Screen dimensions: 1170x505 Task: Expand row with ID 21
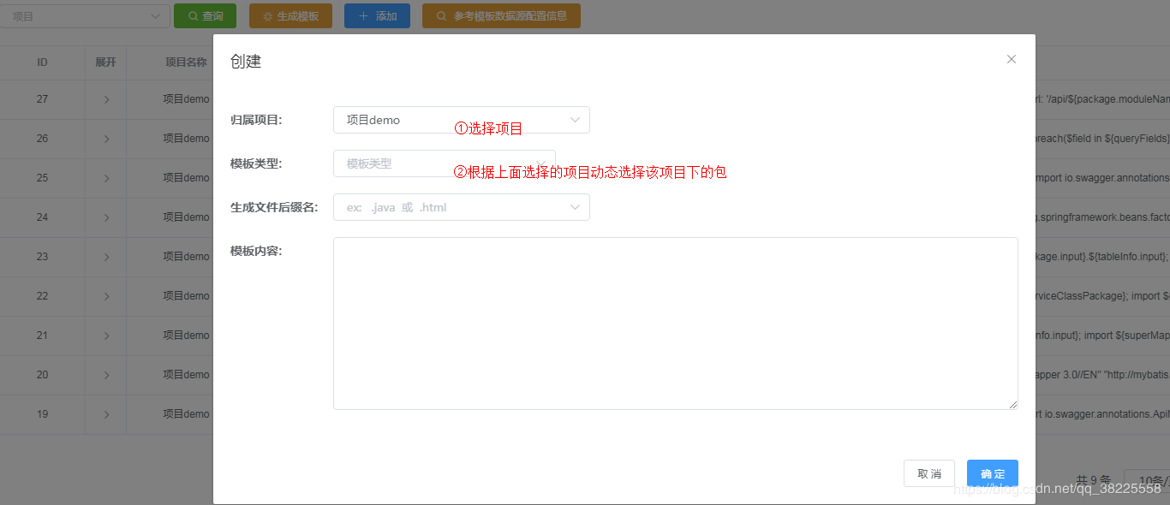(106, 336)
